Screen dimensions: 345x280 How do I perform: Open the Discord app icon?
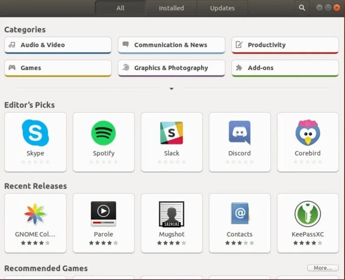pyautogui.click(x=240, y=133)
